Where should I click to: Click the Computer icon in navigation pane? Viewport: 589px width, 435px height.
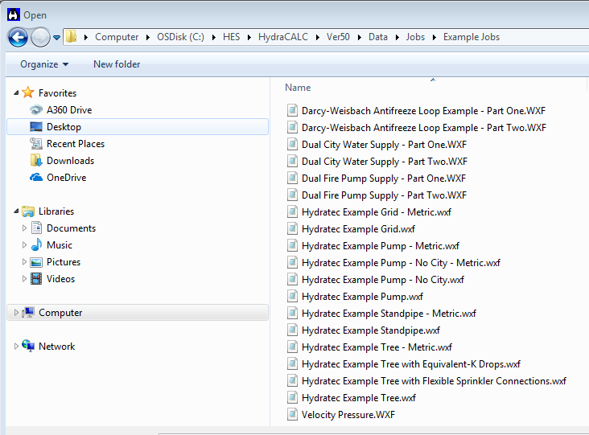pyautogui.click(x=28, y=312)
